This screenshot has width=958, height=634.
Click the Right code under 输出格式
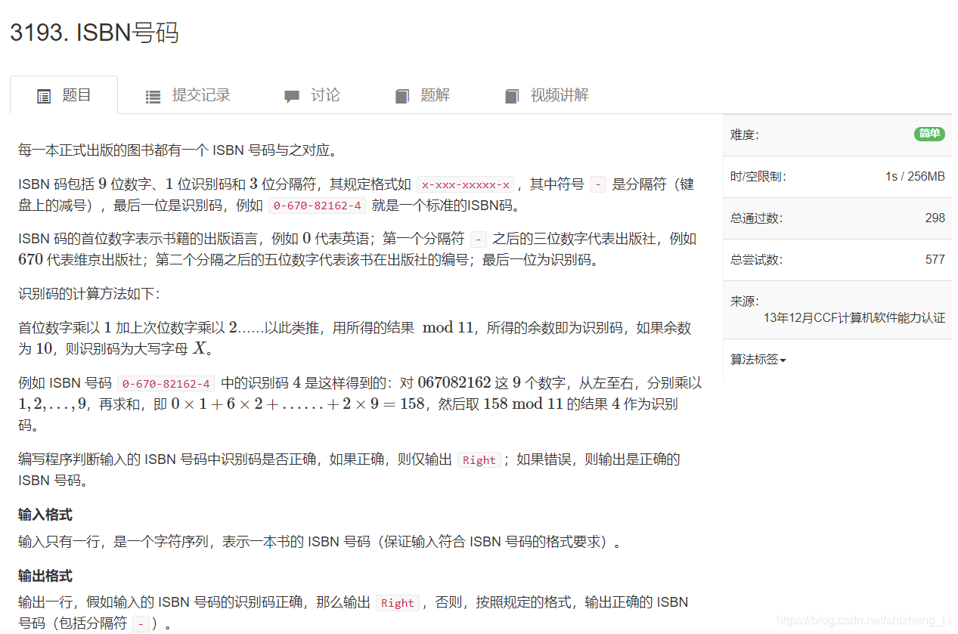(x=398, y=603)
